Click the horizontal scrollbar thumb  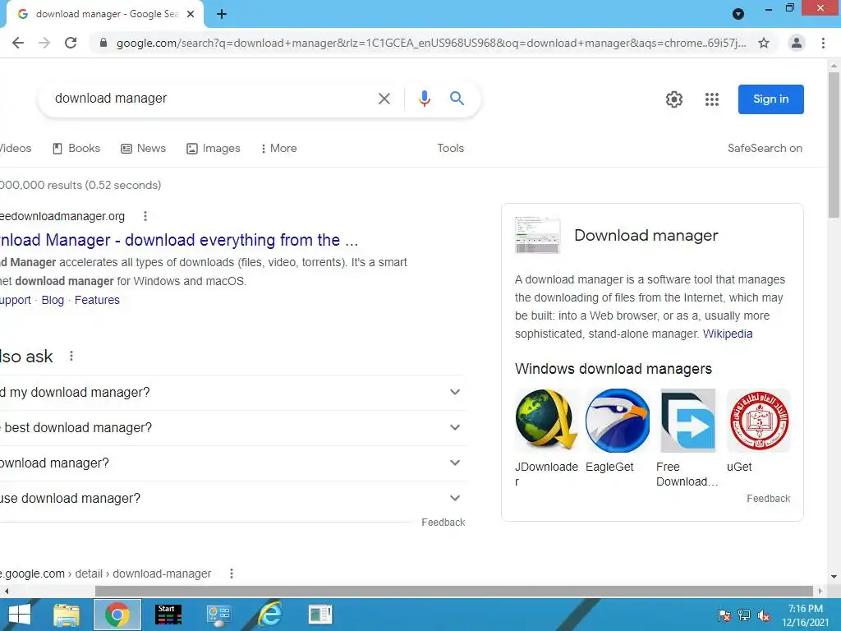tap(453, 591)
